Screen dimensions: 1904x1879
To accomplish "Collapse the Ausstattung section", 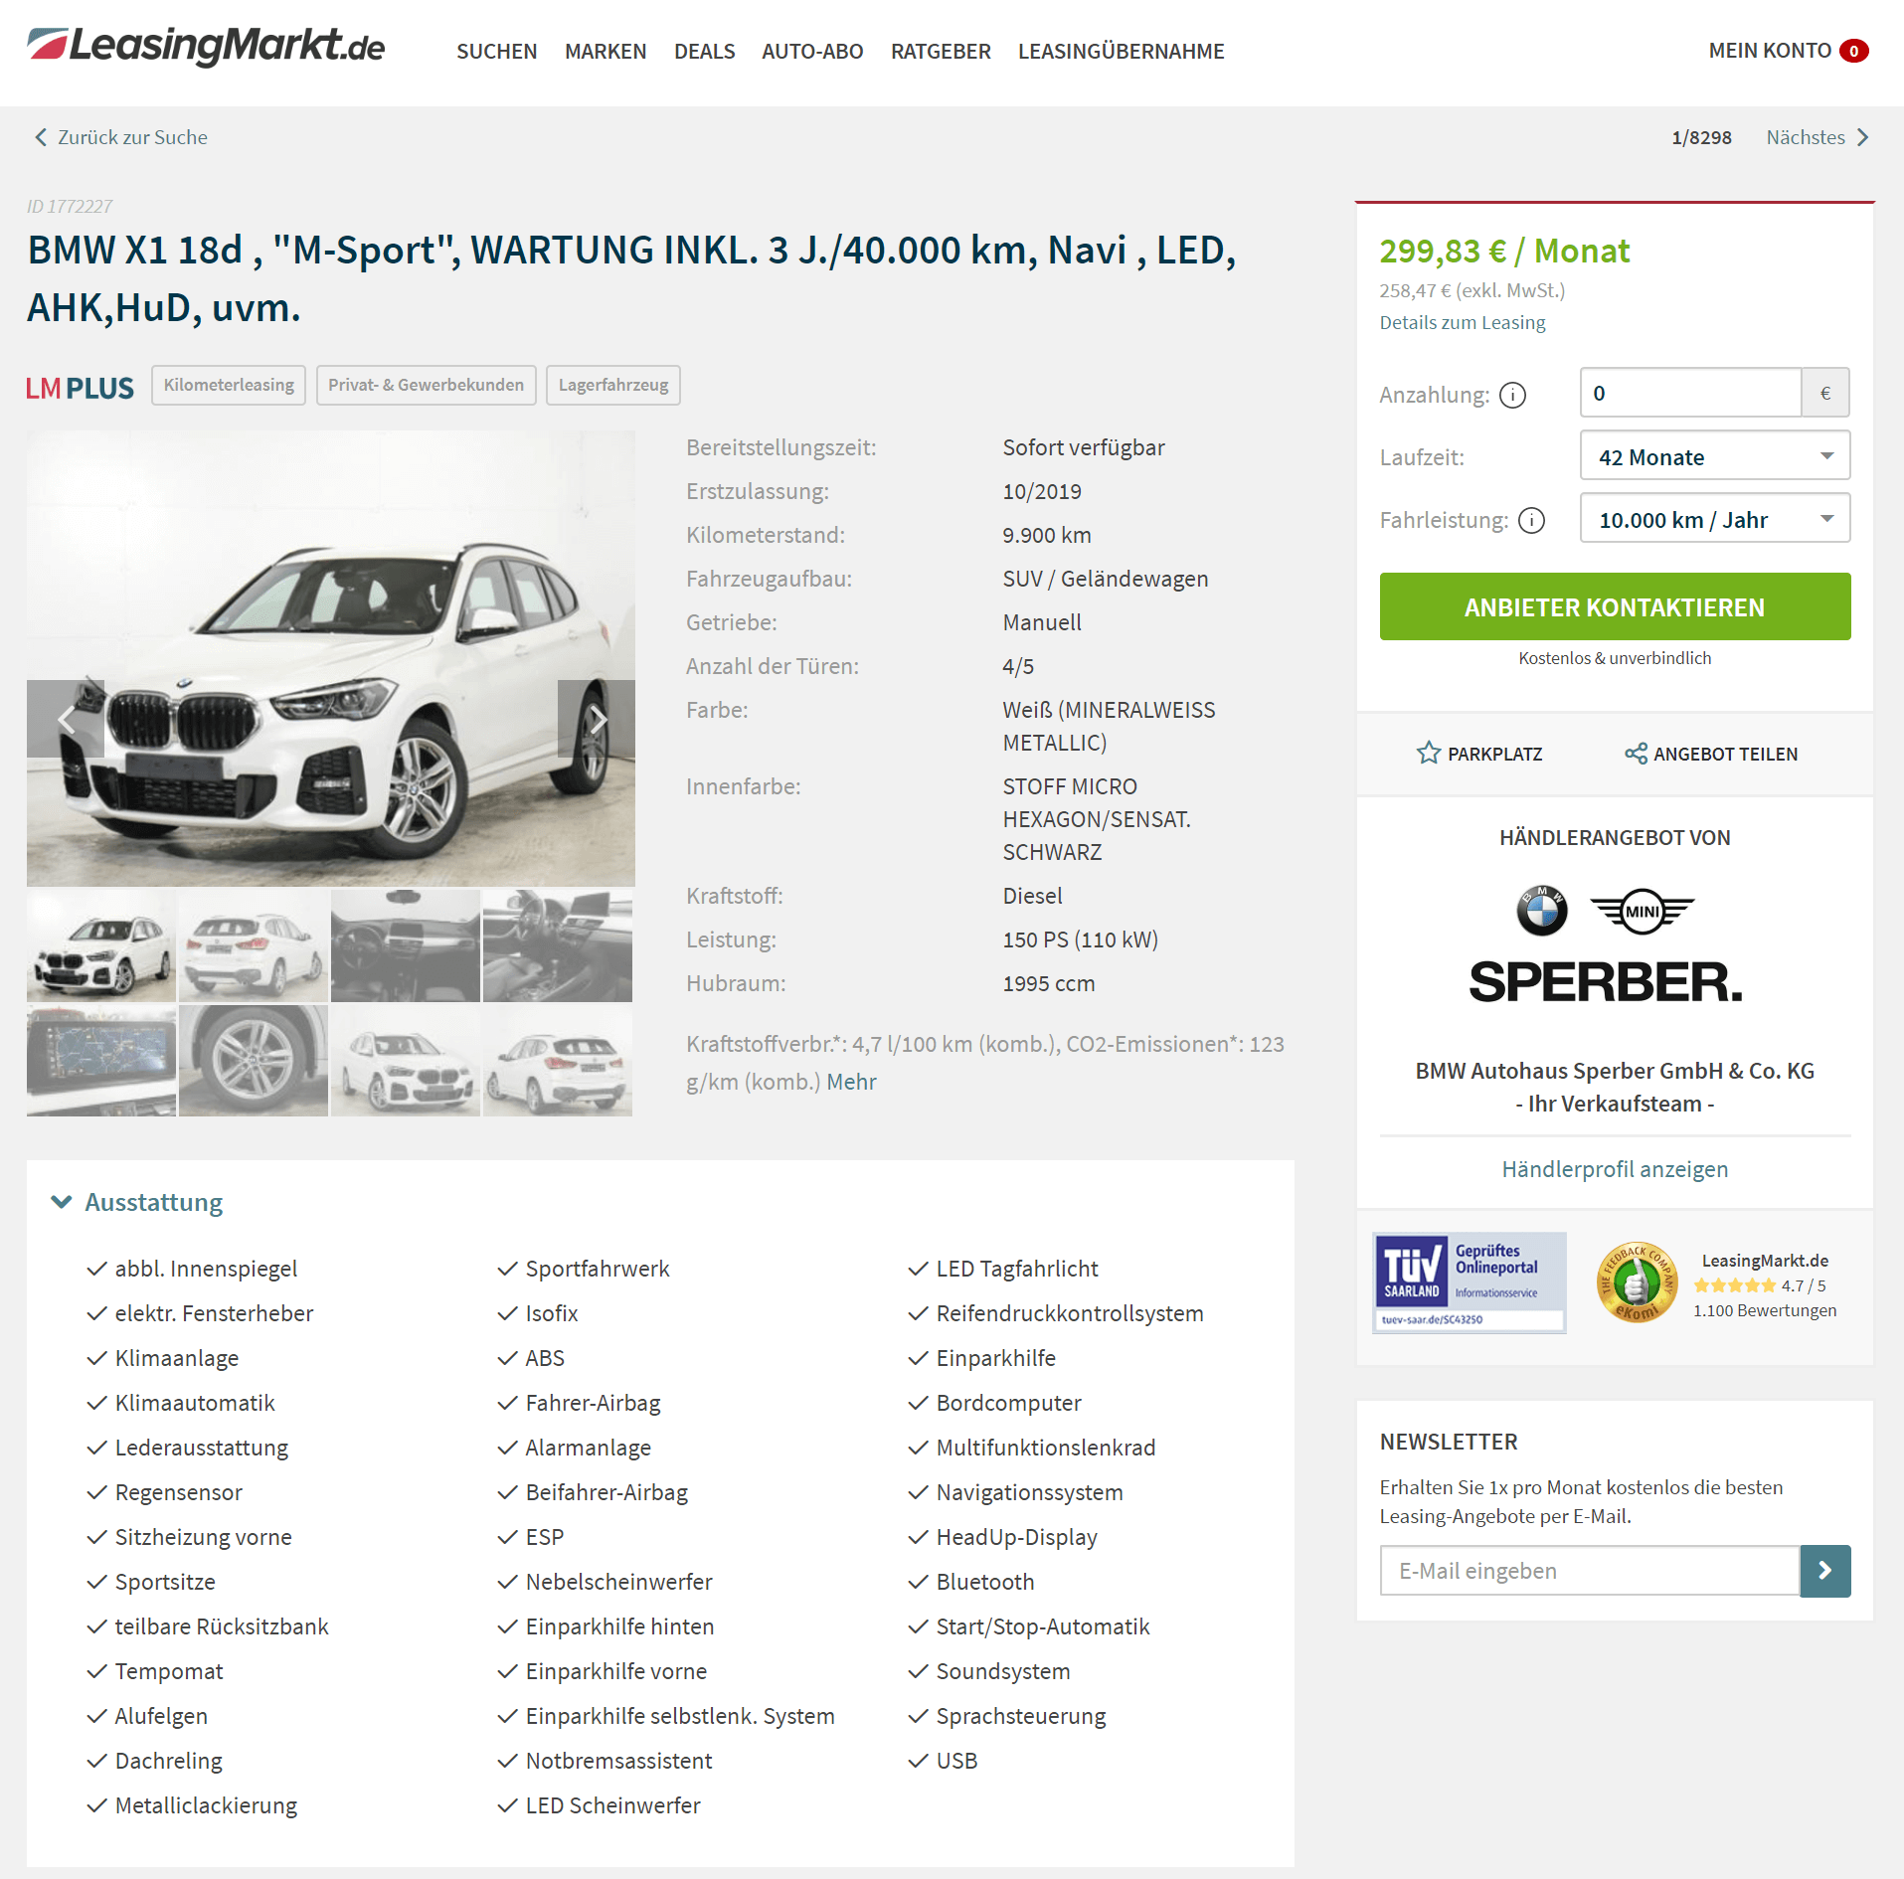I will (x=137, y=1202).
